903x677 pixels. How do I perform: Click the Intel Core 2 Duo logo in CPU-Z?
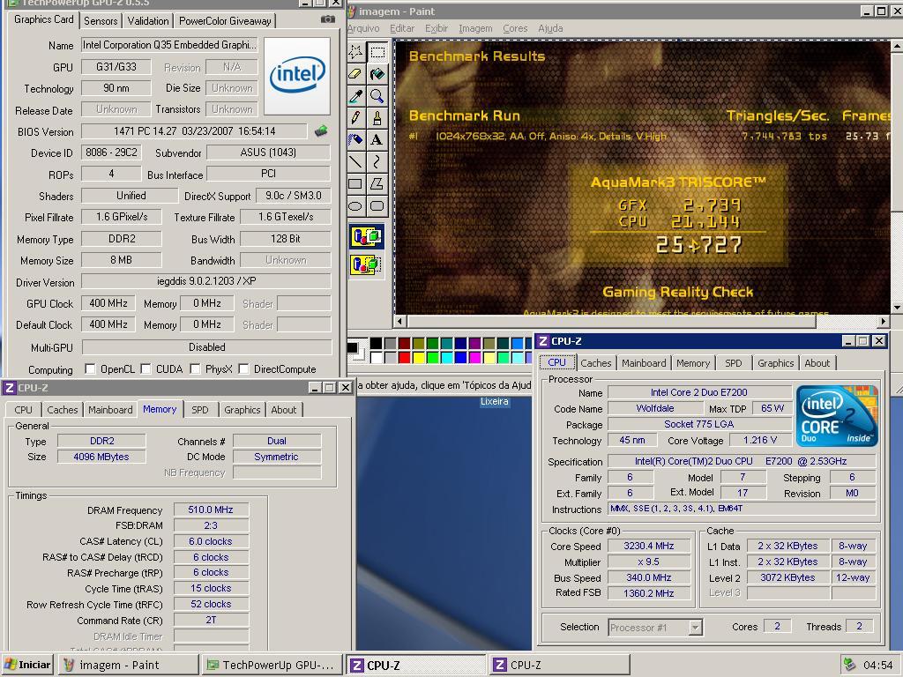[837, 416]
